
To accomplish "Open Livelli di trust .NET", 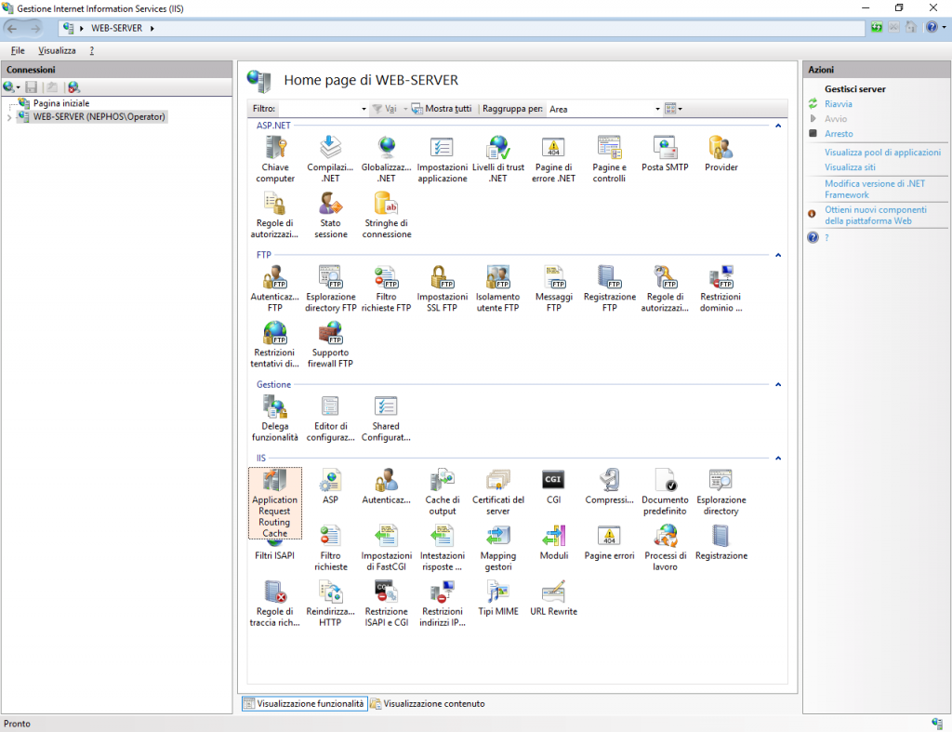I will pos(498,159).
